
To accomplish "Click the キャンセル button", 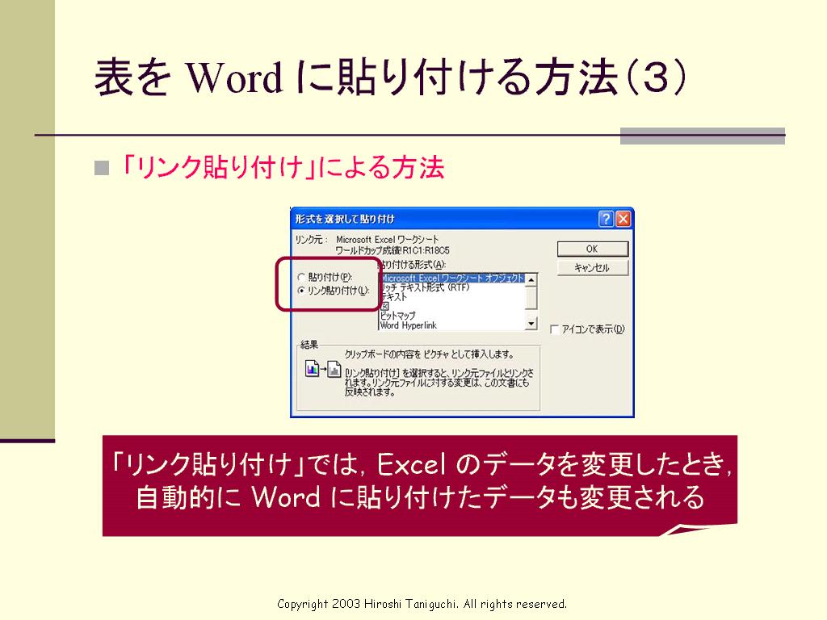I will click(593, 268).
